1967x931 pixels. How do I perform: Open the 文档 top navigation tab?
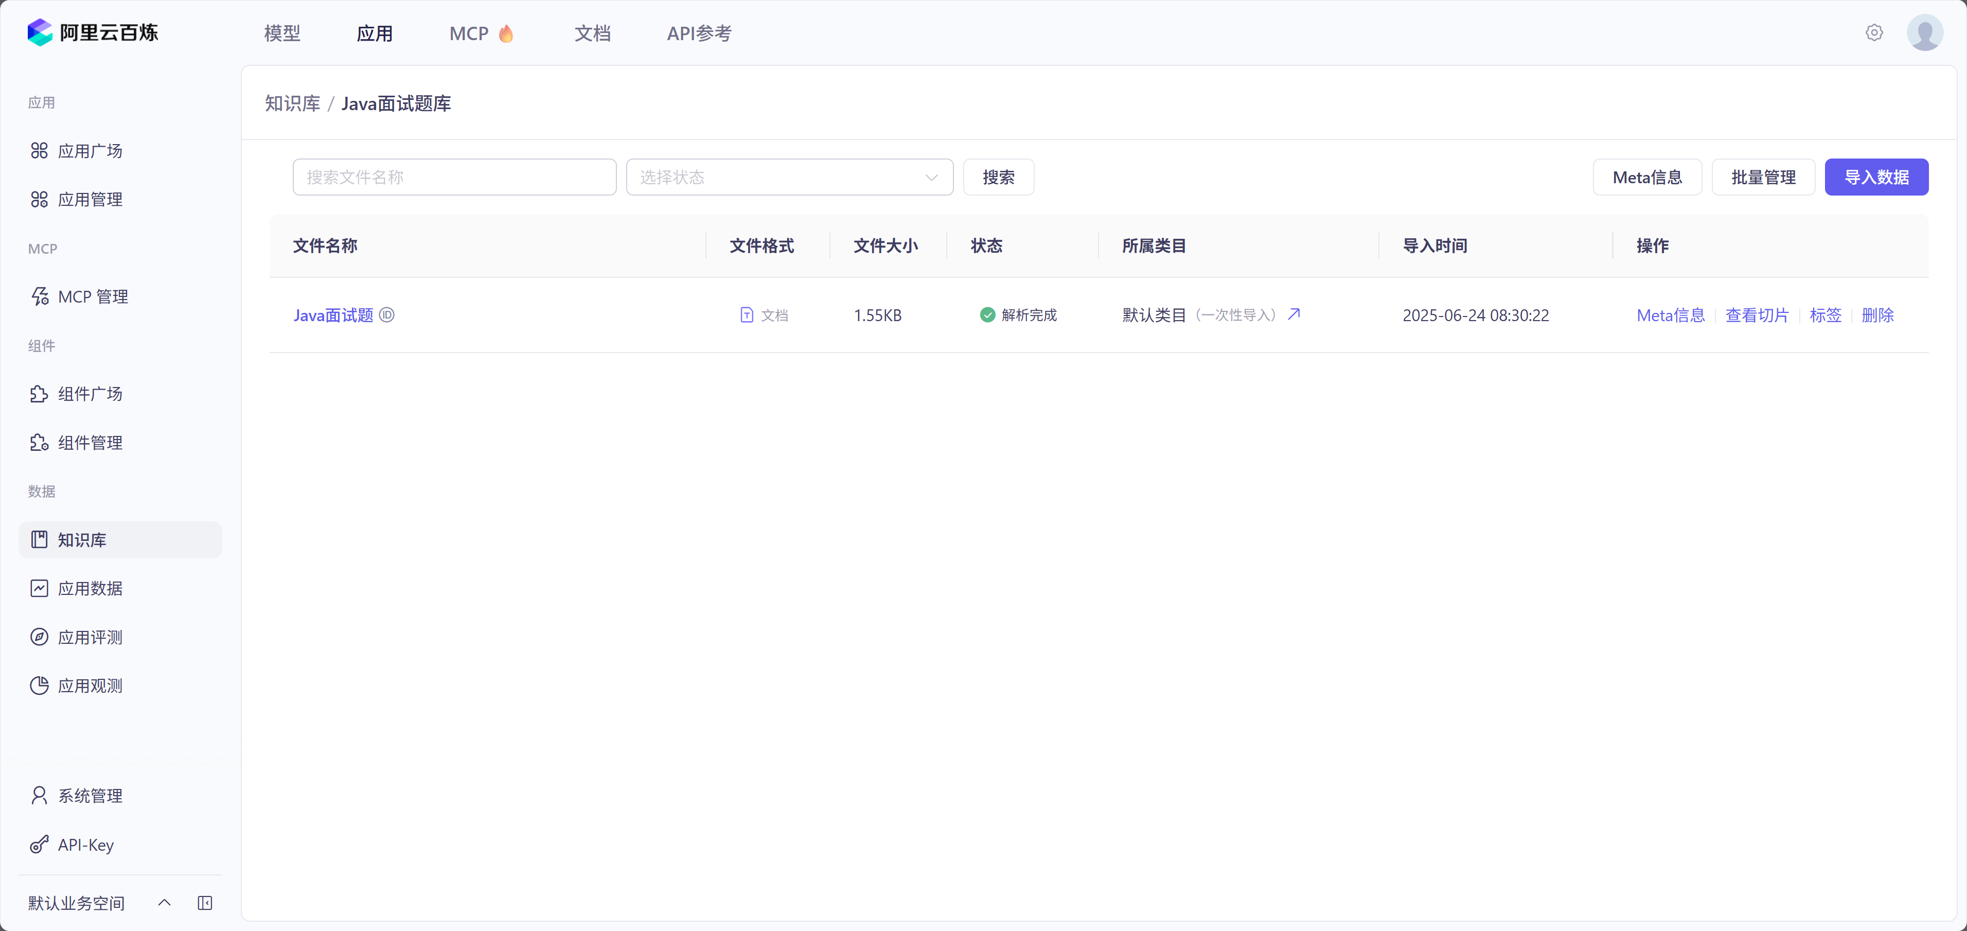point(592,33)
